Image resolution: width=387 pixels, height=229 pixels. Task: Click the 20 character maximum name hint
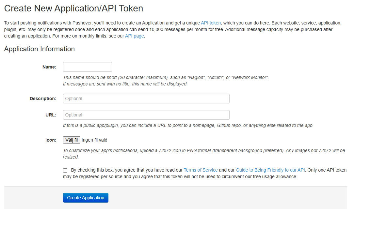tap(166, 78)
